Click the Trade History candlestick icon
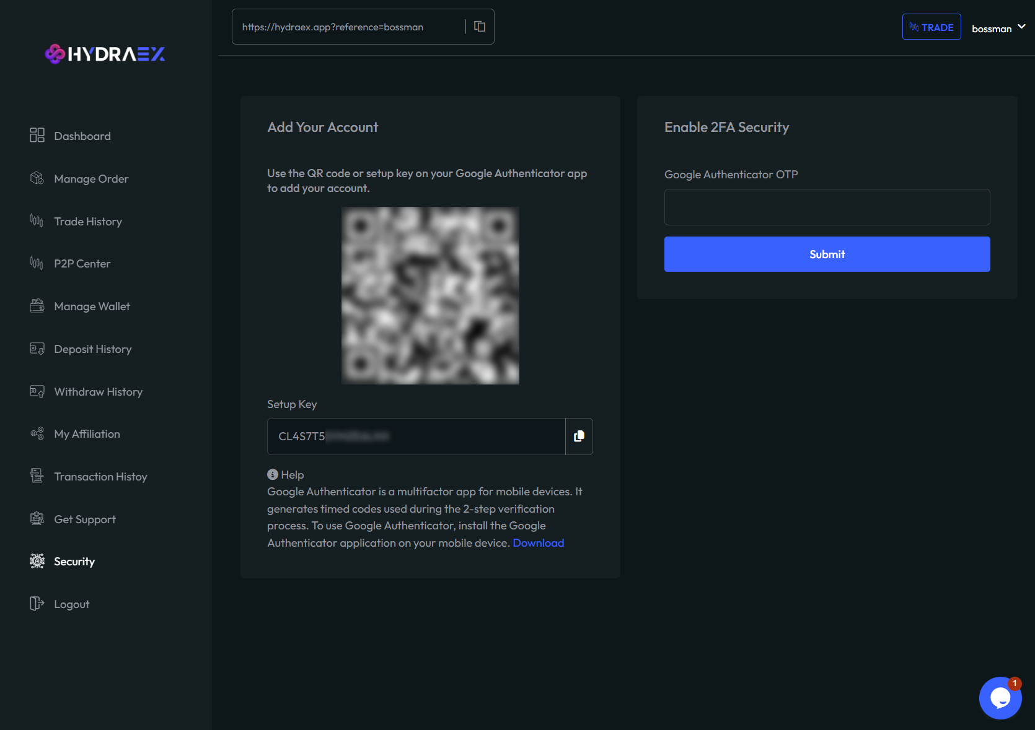This screenshot has width=1035, height=730. pyautogui.click(x=37, y=220)
